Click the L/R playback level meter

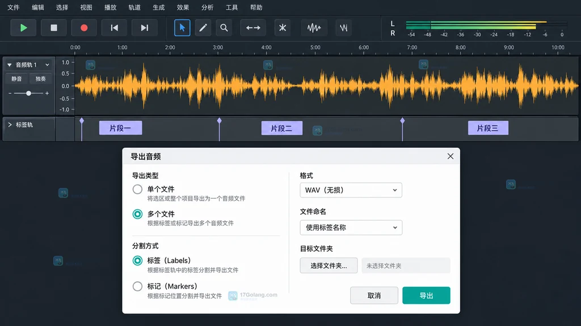[x=486, y=25]
